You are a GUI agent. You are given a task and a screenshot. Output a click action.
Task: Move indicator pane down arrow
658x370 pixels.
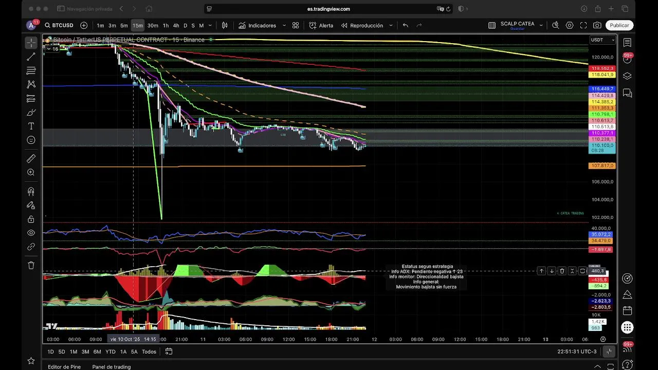[x=552, y=271]
